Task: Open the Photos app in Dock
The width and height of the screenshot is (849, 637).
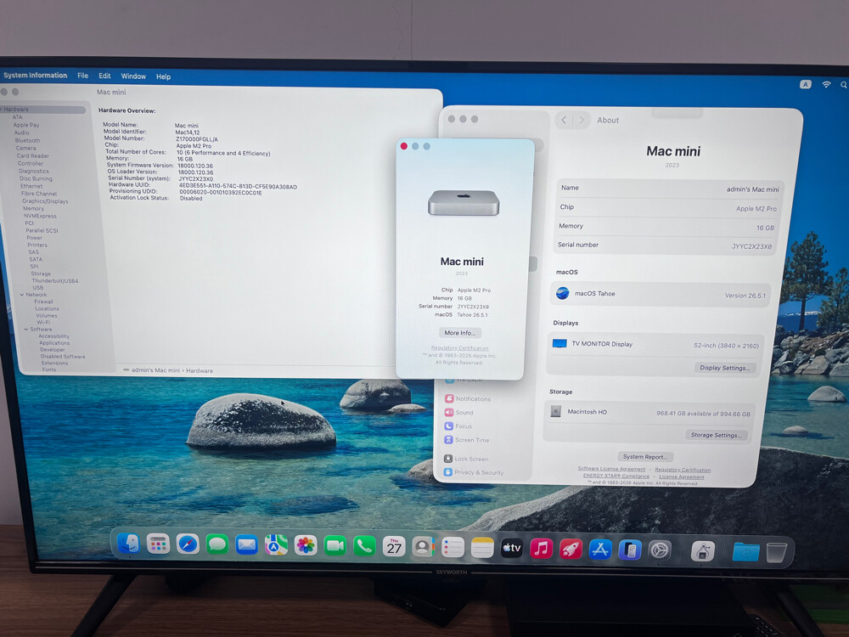Action: [306, 545]
